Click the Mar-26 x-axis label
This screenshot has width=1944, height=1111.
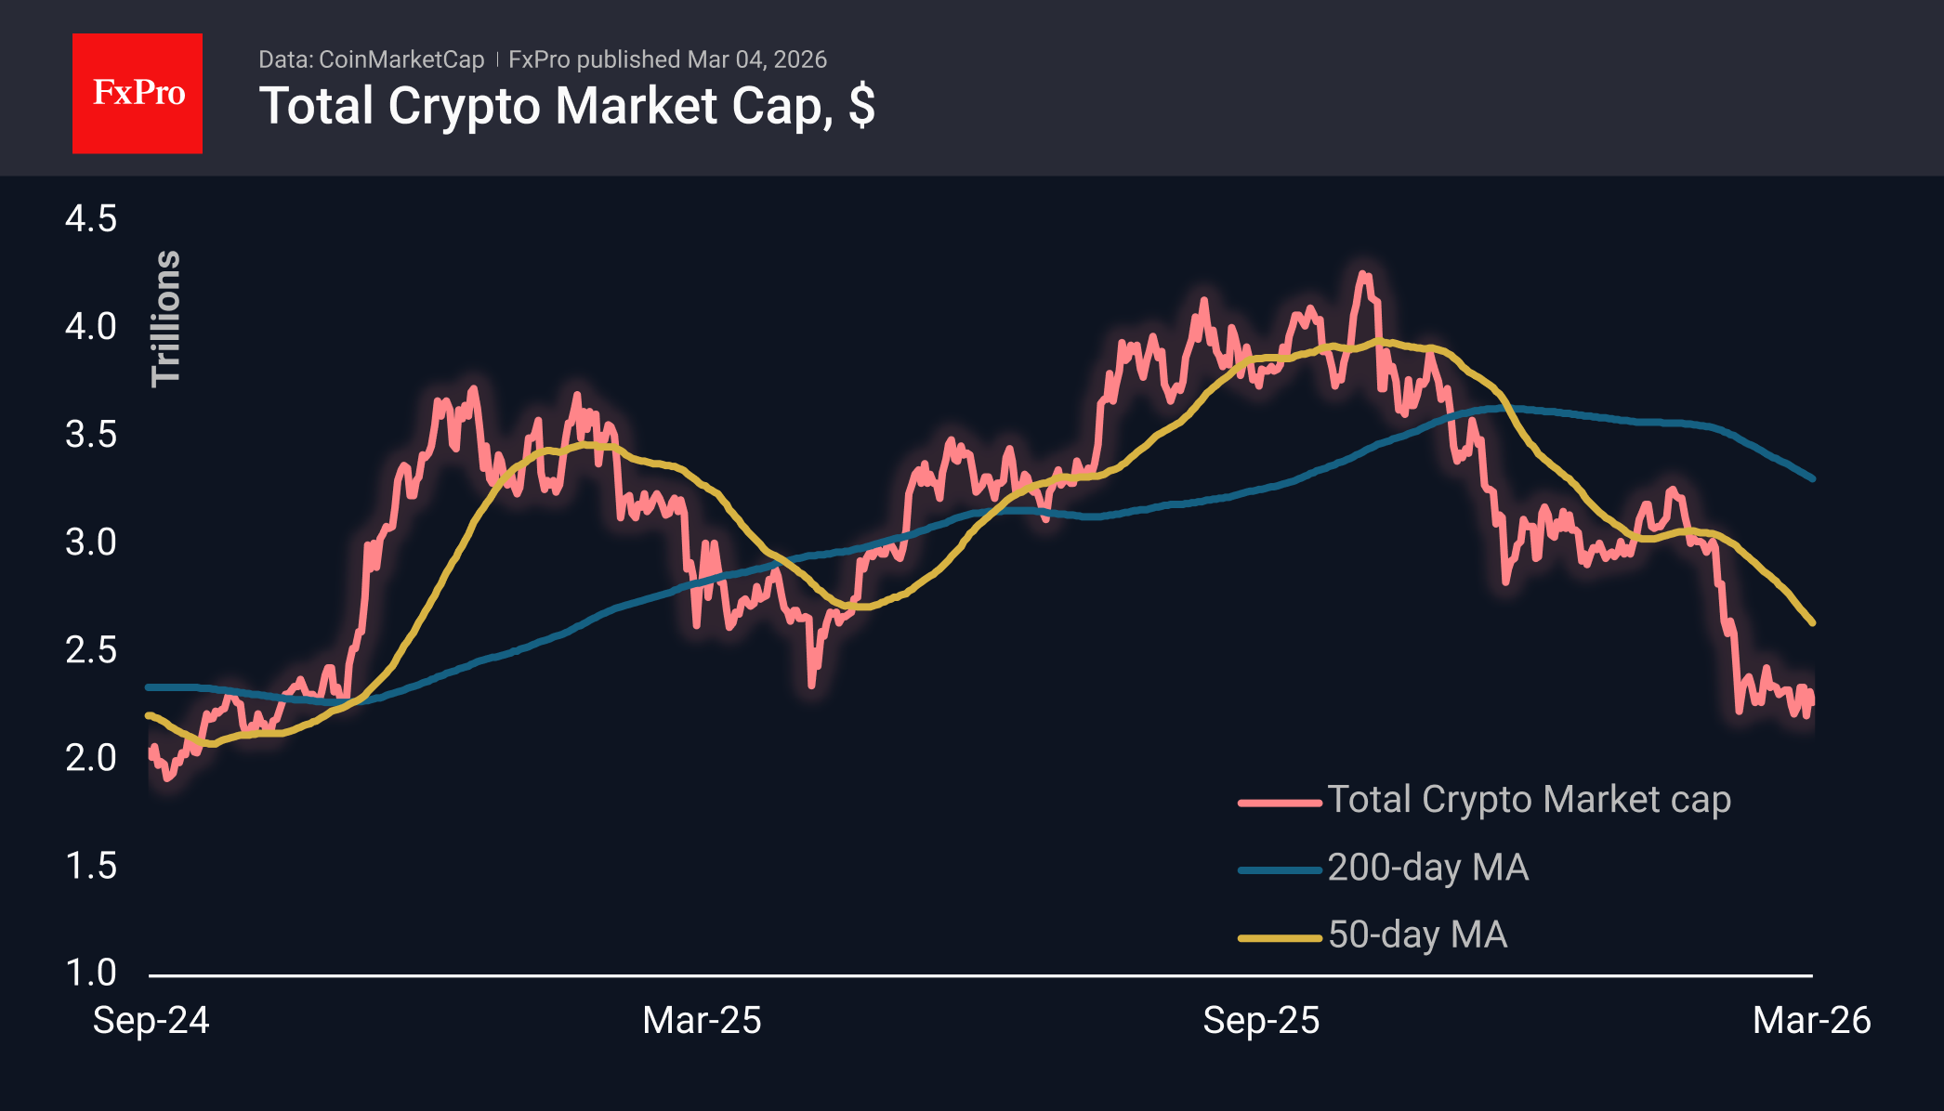[x=1811, y=1021]
